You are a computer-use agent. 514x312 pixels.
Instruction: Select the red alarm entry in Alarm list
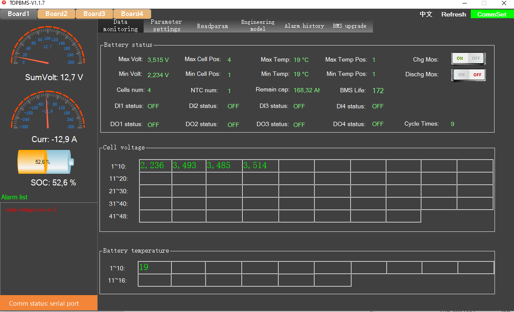[x=31, y=210]
